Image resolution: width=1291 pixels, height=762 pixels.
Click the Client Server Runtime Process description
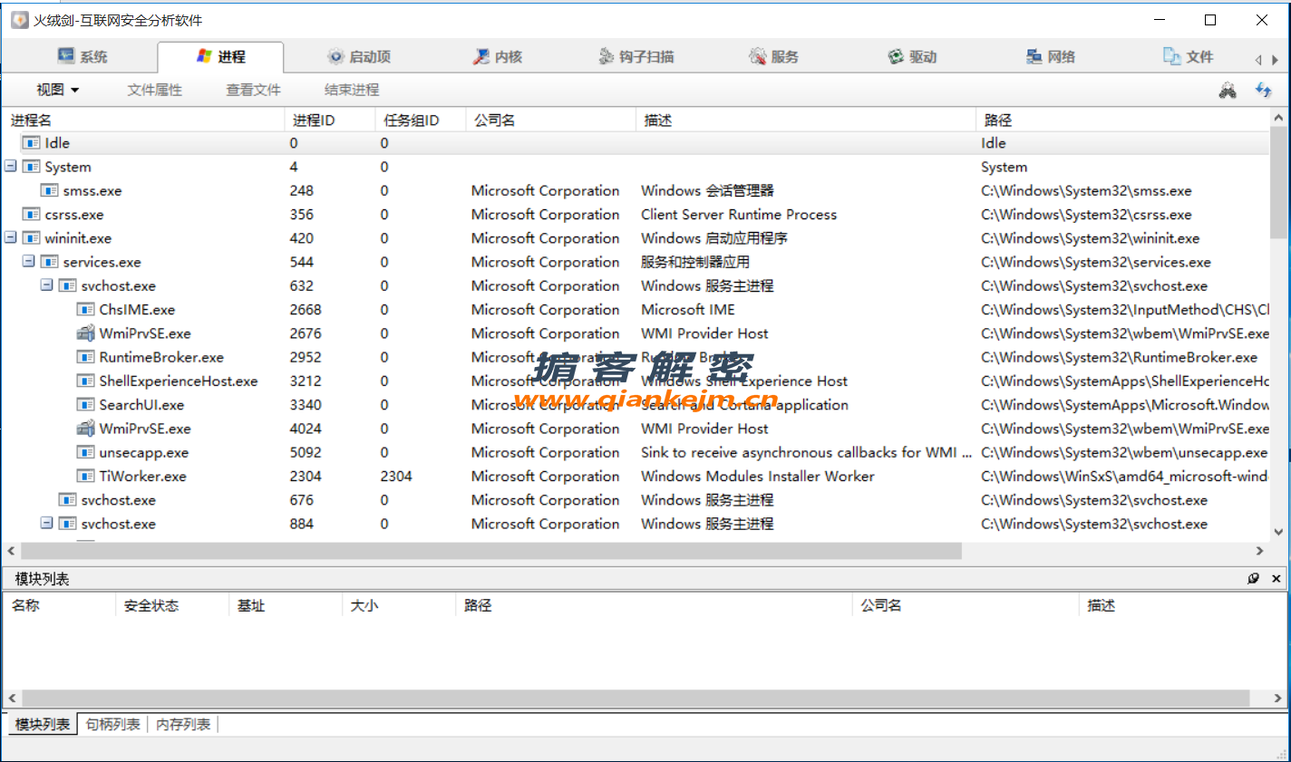point(739,215)
